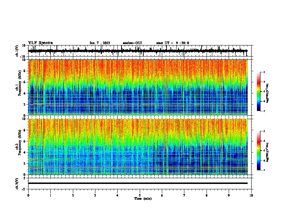Click time axis tick label "3"
Image resolution: width=283 pixels, height=219 pixels.
coord(95,195)
